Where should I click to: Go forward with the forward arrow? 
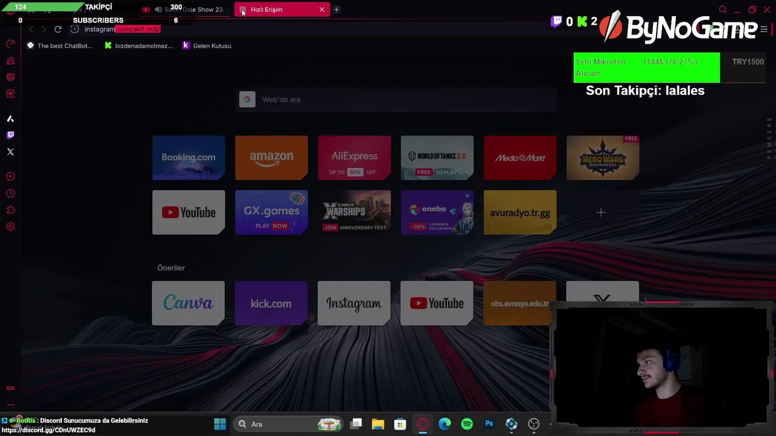click(44, 29)
